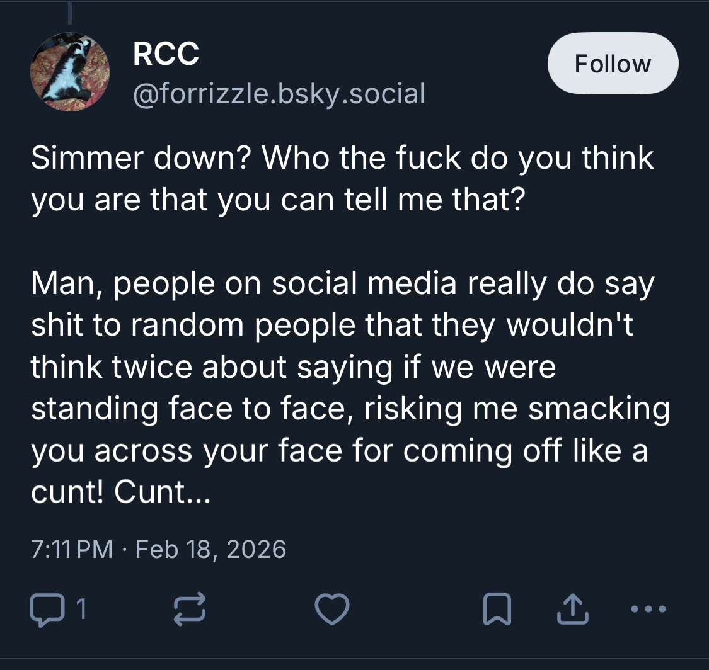Open the three-dot more options menu
709x670 pixels.
tap(647, 609)
